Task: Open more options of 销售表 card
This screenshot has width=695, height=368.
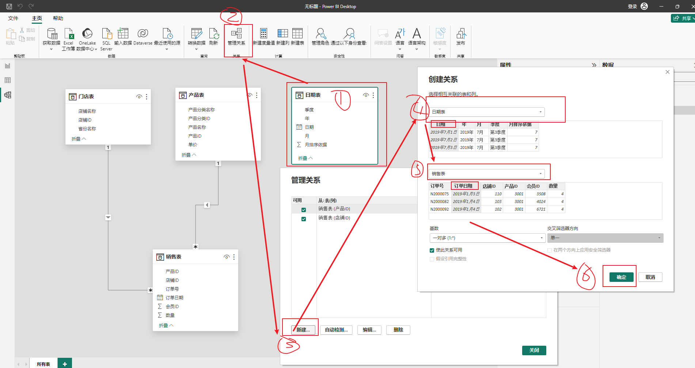Action: coord(234,257)
